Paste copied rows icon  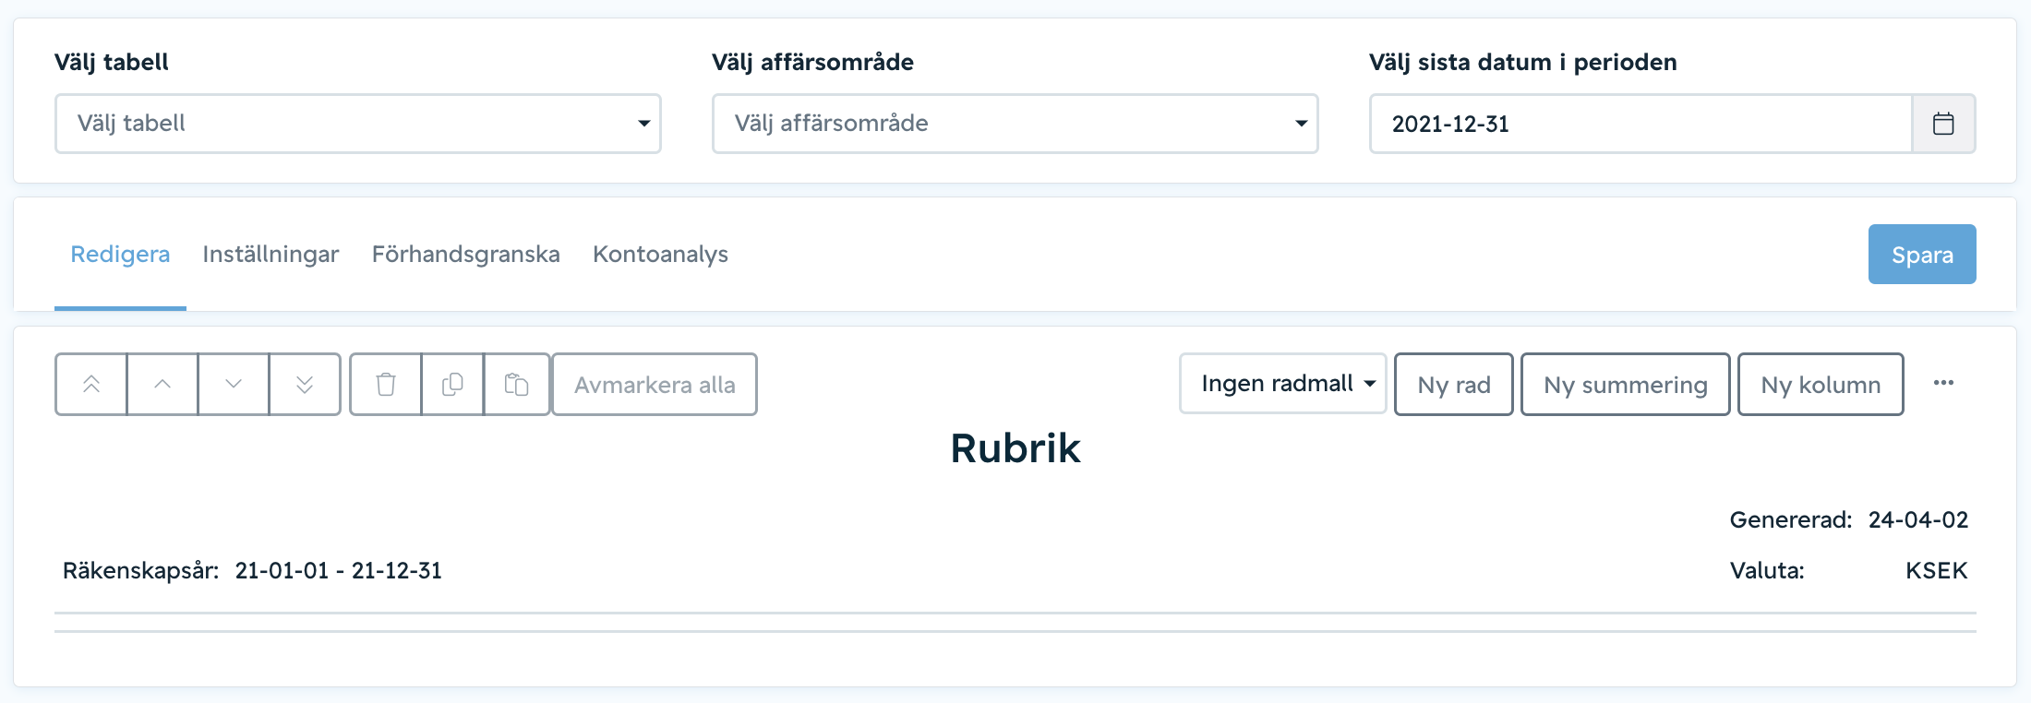coord(517,385)
